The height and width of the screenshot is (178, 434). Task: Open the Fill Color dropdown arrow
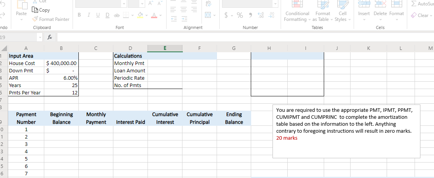[146, 15]
